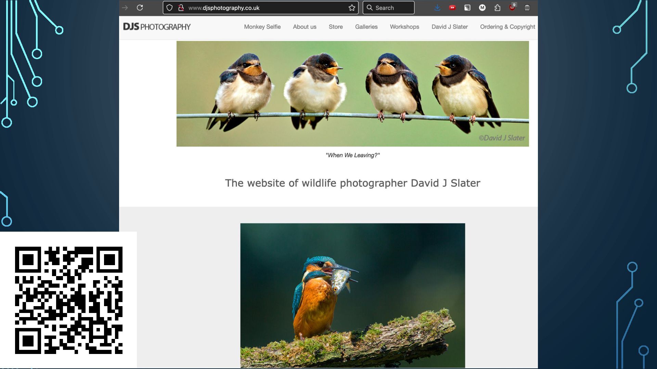Reload the page with the refresh icon
The image size is (657, 369).
[140, 8]
